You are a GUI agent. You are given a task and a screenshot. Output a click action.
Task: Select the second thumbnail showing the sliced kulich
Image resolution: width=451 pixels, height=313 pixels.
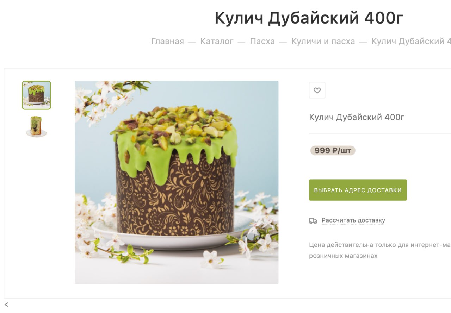coord(36,126)
